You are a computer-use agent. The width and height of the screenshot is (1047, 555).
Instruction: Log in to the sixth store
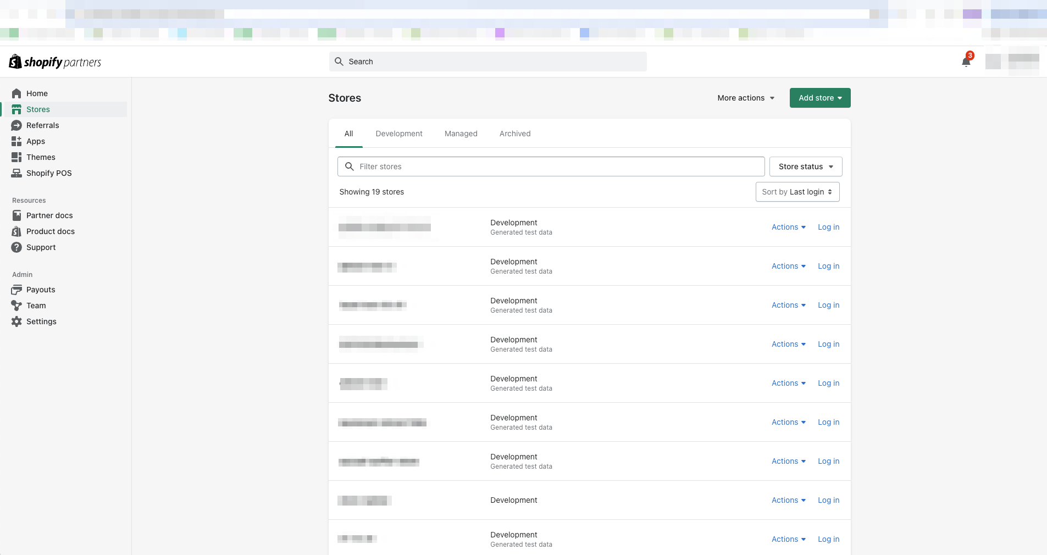click(x=828, y=422)
